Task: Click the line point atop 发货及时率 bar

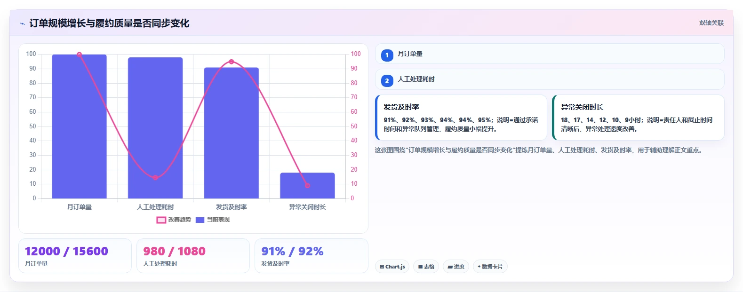Action: click(x=231, y=62)
